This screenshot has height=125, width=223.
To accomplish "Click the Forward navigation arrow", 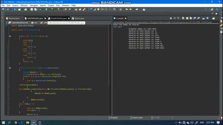I will (137, 9).
